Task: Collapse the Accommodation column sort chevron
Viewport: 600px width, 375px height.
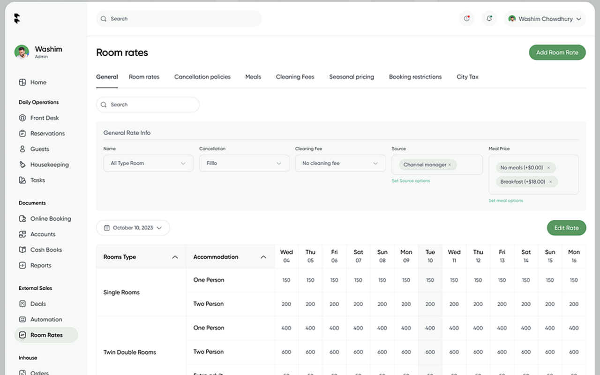Action: [263, 256]
